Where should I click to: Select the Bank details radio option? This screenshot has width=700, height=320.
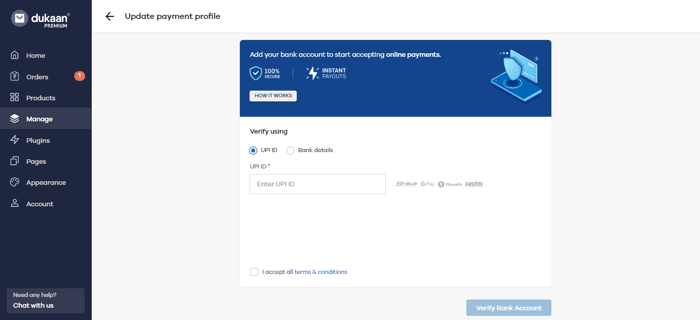[x=291, y=151]
